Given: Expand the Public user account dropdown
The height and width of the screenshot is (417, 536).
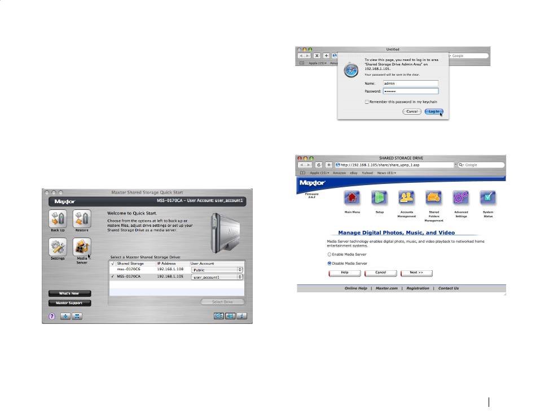Looking at the screenshot, I should coord(217,270).
